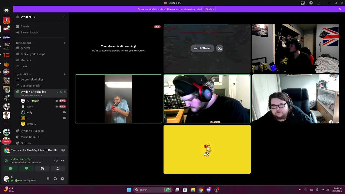The height and width of the screenshot is (194, 345).
Task: Mute the microphone
Action: coord(48,179)
